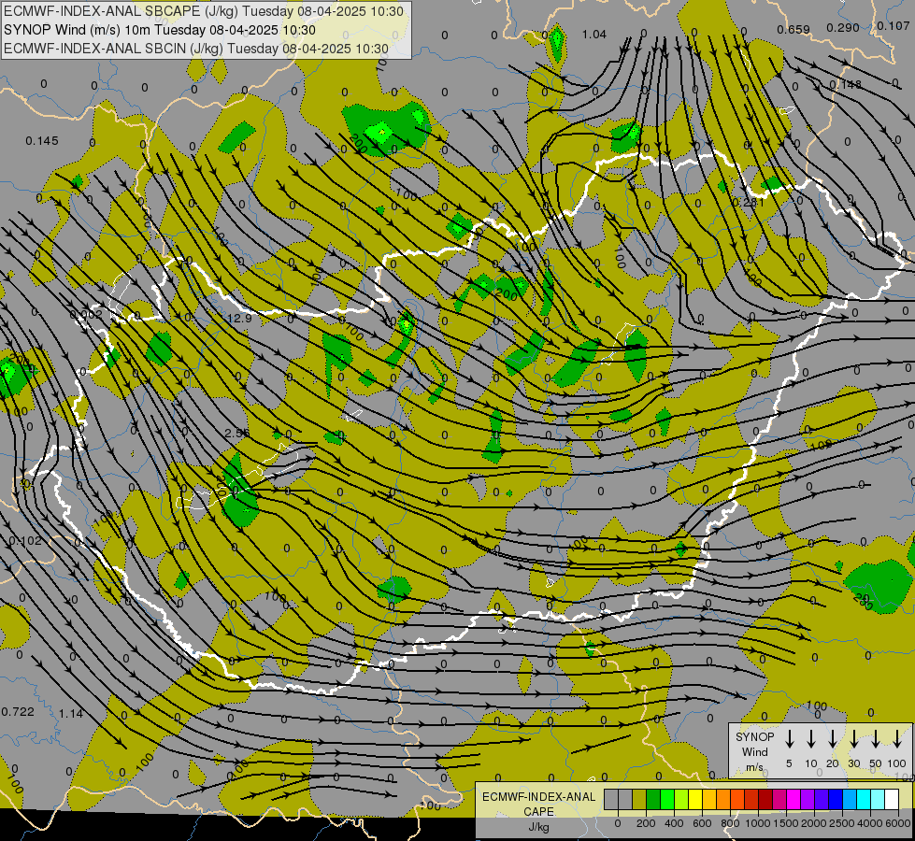Pick the bright green CAPE legend swatch
This screenshot has height=841, width=915.
pos(667,799)
